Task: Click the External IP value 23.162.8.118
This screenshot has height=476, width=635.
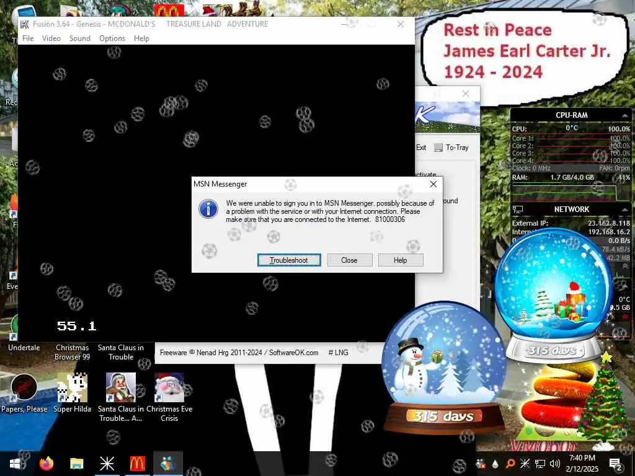Action: click(609, 223)
